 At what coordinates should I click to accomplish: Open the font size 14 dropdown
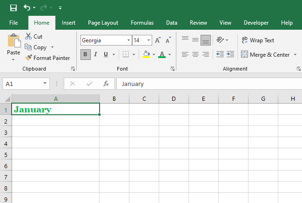[148, 40]
